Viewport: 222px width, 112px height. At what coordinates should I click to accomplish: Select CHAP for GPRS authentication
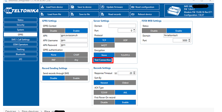click(76, 55)
